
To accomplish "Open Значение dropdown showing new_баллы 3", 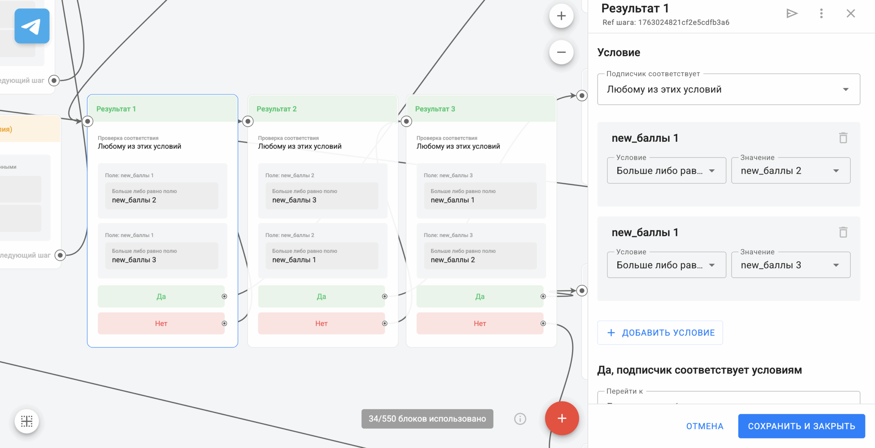I will tap(790, 265).
